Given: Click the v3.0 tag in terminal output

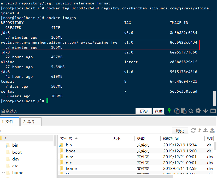Looking at the screenshot, I should pyautogui.click(x=129, y=33).
